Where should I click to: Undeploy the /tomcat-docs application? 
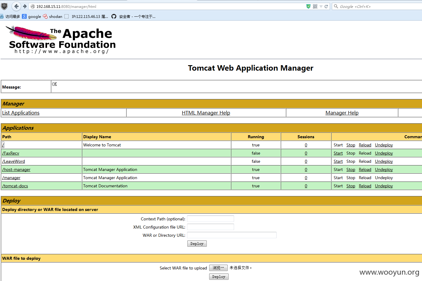(384, 186)
